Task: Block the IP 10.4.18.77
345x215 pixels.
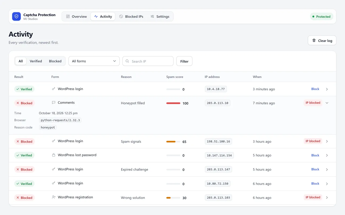Action: (315, 89)
